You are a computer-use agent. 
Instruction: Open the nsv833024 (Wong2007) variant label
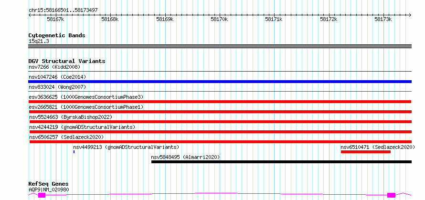click(57, 87)
